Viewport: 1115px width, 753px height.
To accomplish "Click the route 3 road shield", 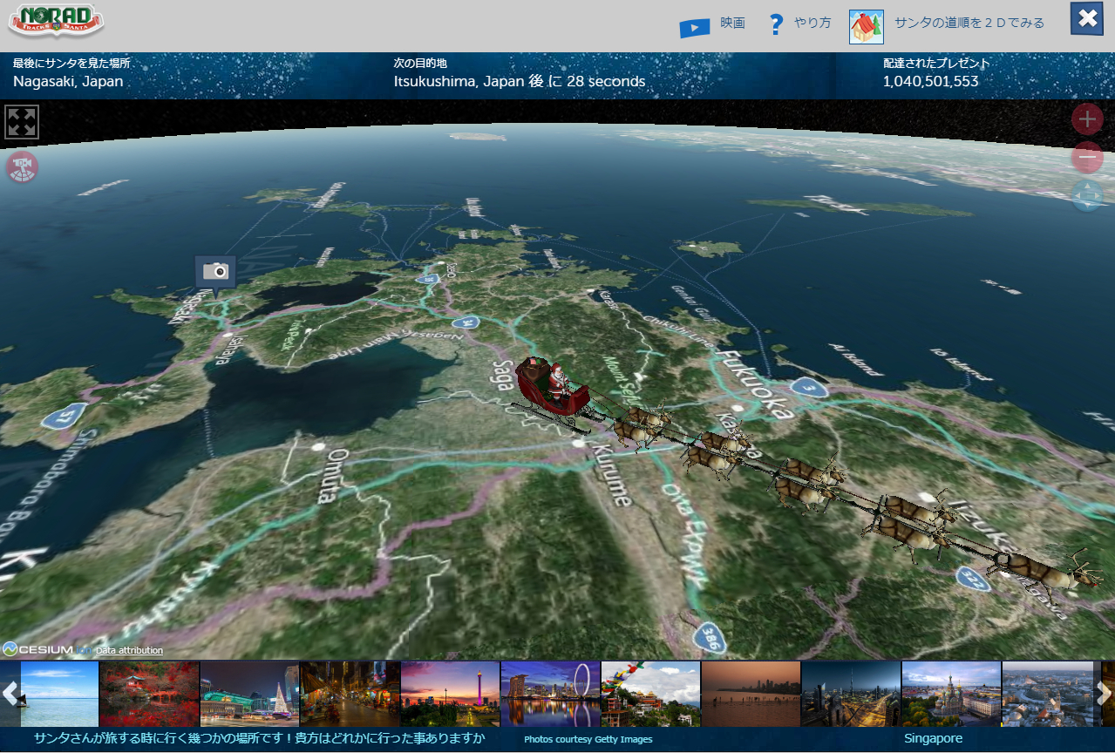I will tap(807, 387).
